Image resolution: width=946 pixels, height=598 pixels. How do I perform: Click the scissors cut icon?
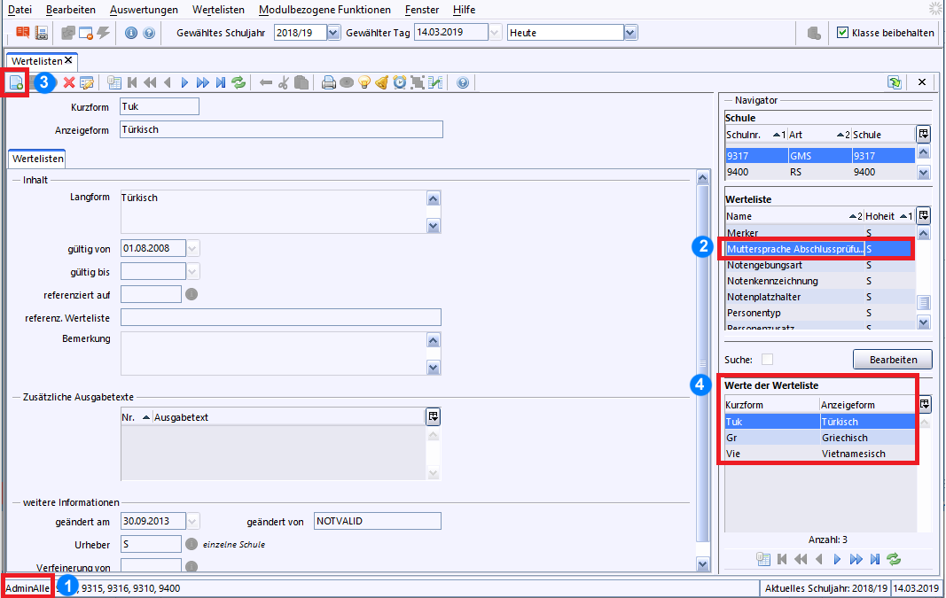coord(283,82)
